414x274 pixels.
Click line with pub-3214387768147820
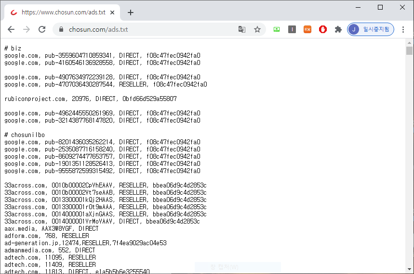103,120
